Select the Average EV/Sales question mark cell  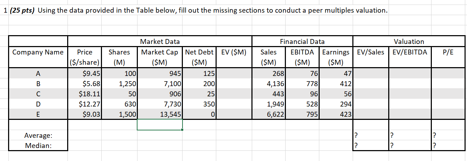pos(370,135)
